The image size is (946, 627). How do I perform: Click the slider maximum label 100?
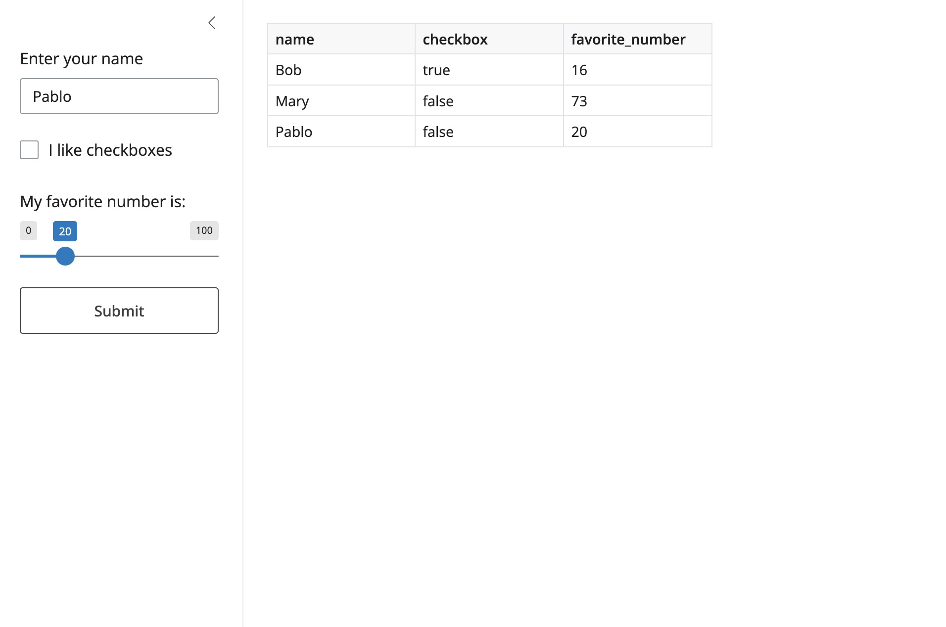204,230
